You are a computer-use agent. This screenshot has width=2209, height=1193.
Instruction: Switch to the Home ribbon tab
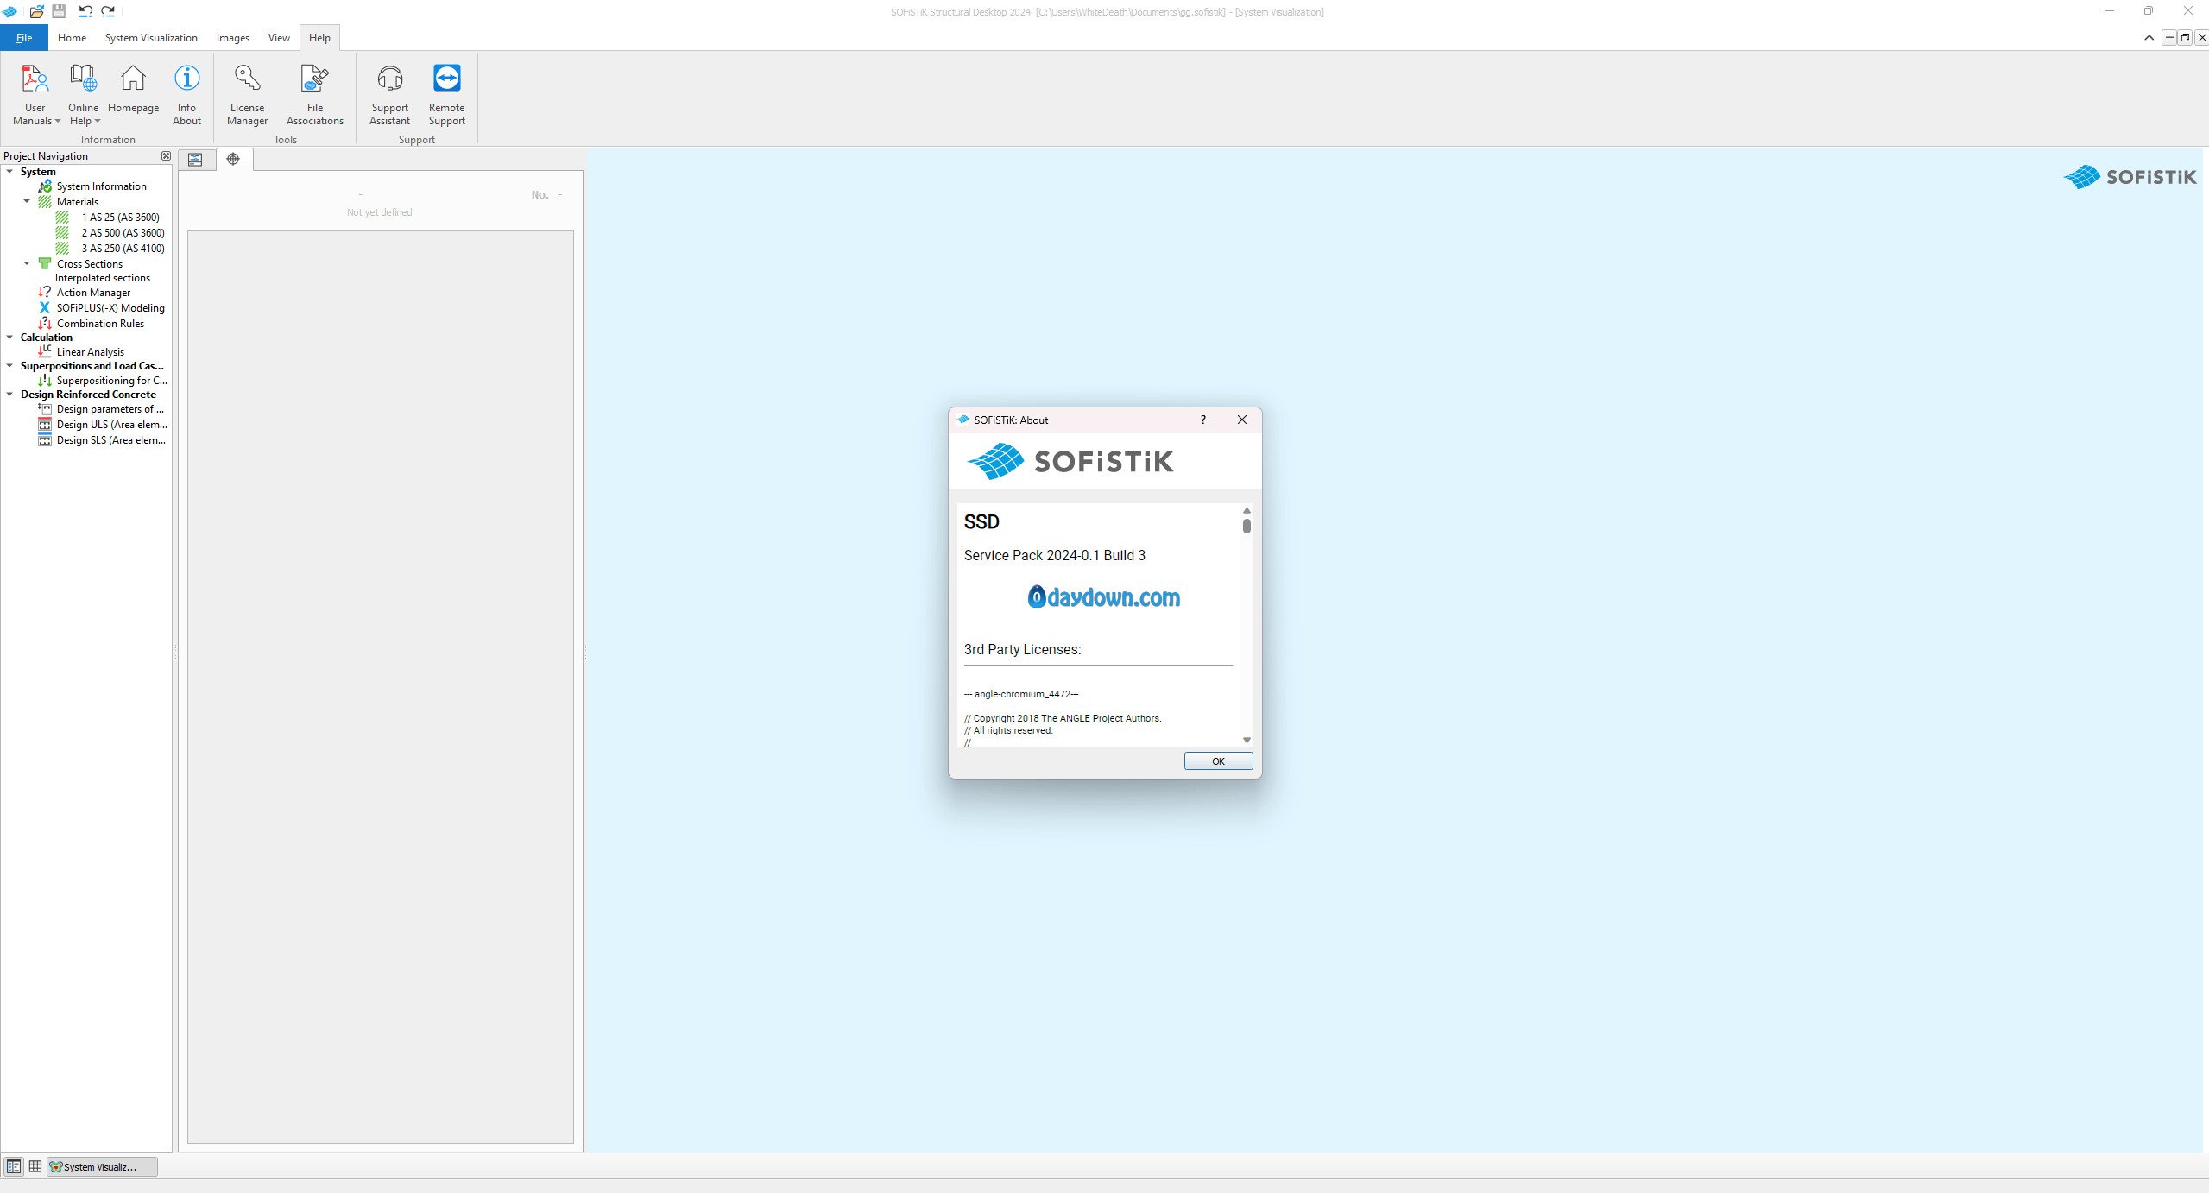(x=72, y=38)
